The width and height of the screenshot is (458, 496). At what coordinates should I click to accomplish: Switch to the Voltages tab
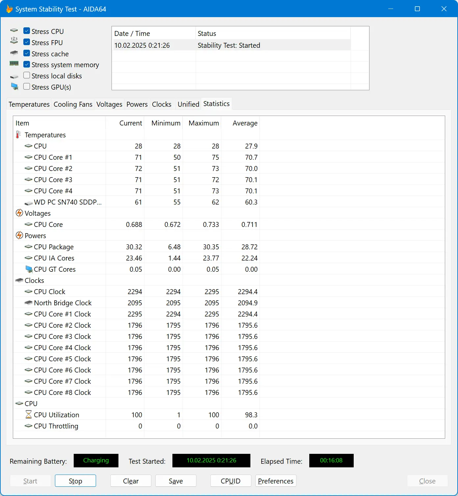109,104
